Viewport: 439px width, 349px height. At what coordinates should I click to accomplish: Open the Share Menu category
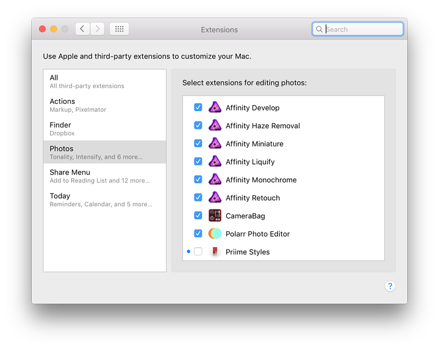coord(105,176)
